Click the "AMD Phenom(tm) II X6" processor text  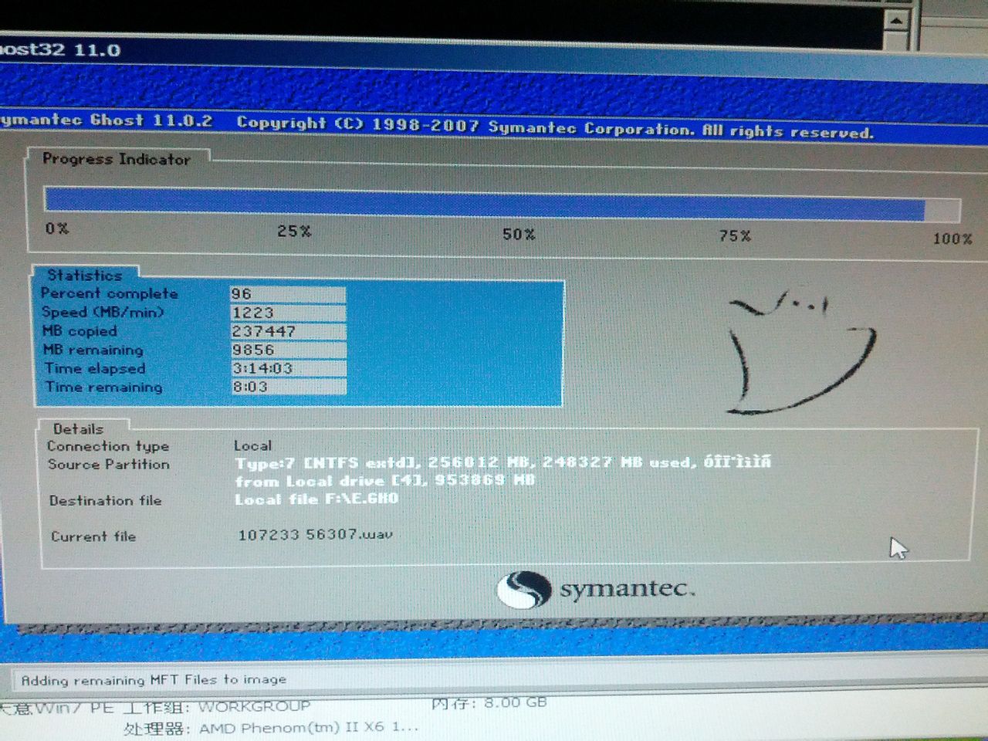pos(309,728)
